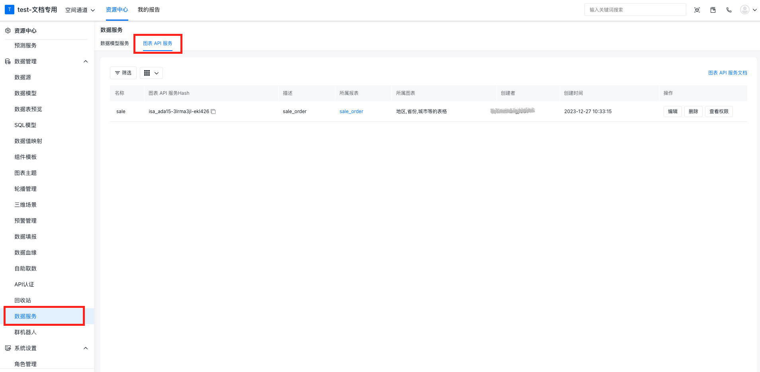The height and width of the screenshot is (372, 760).
Task: Open the column display dropdown arrow
Action: (157, 73)
